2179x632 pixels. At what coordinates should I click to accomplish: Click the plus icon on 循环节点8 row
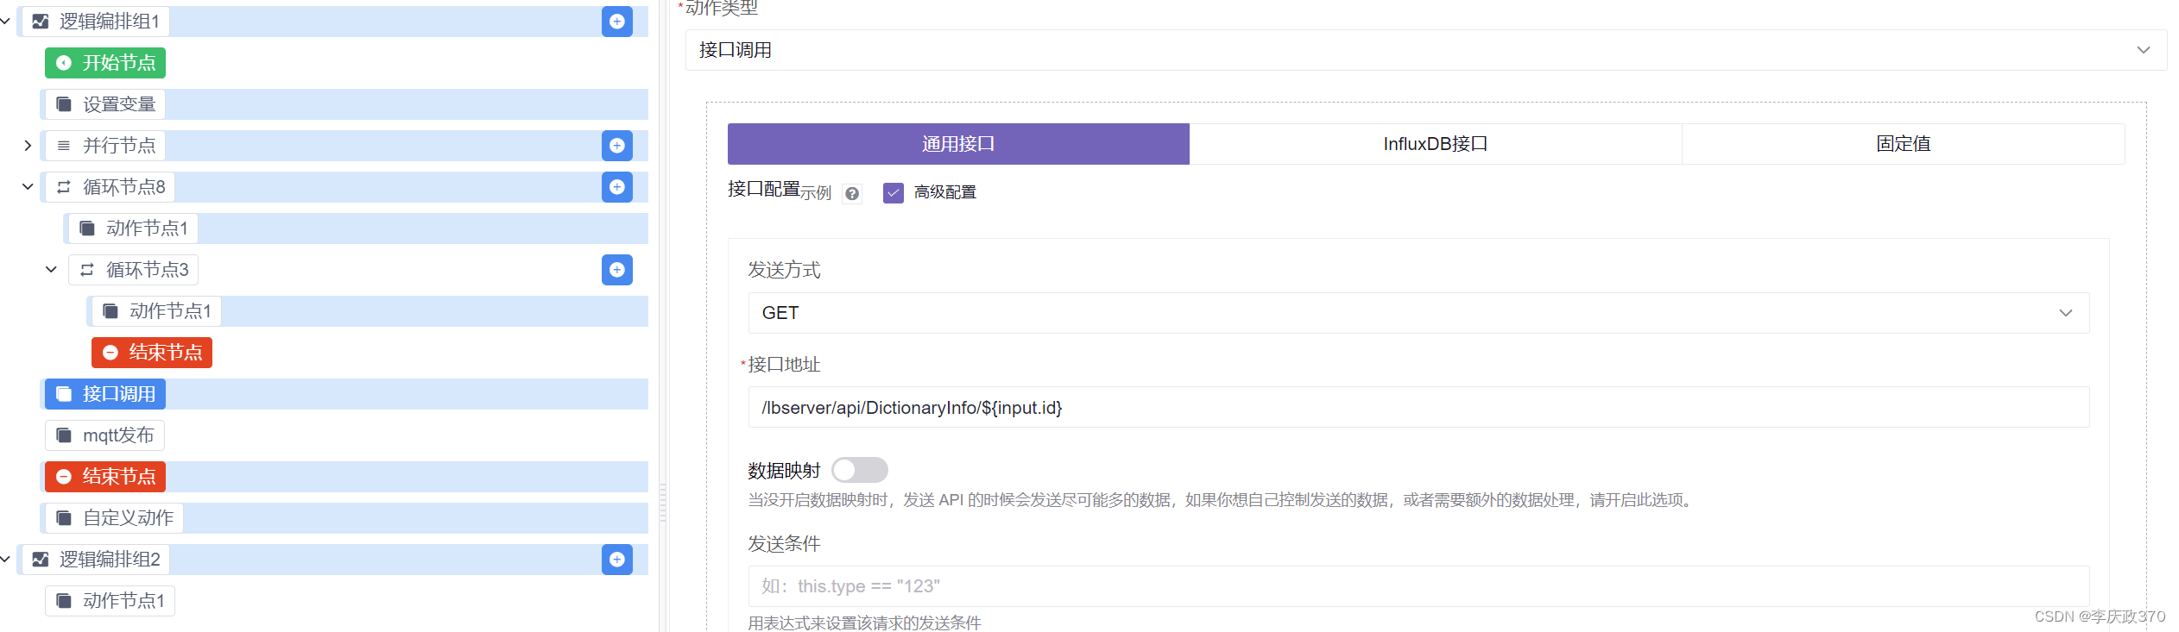tap(616, 187)
